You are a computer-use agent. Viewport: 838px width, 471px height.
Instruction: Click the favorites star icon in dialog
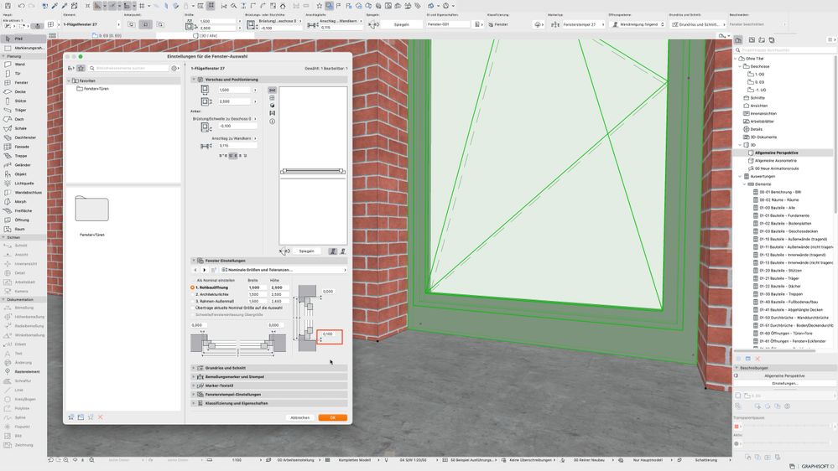pyautogui.click(x=81, y=68)
